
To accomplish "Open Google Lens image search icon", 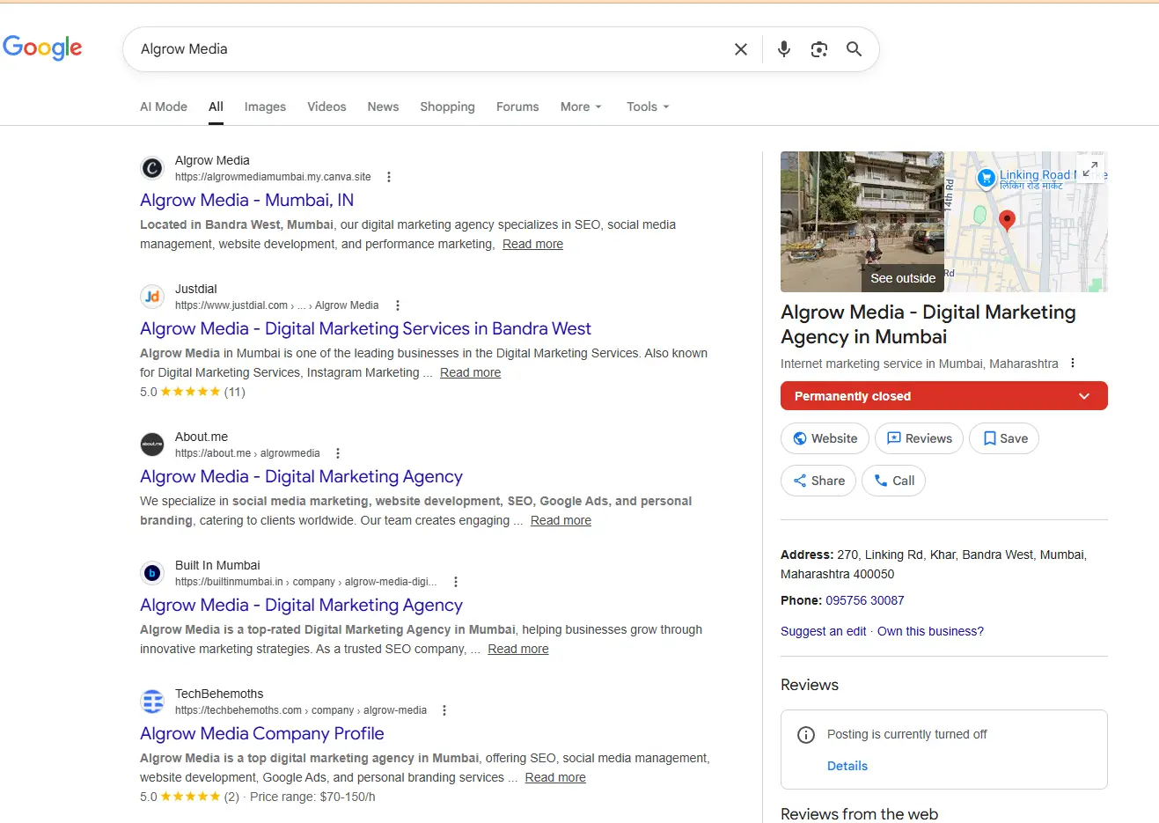I will [819, 49].
